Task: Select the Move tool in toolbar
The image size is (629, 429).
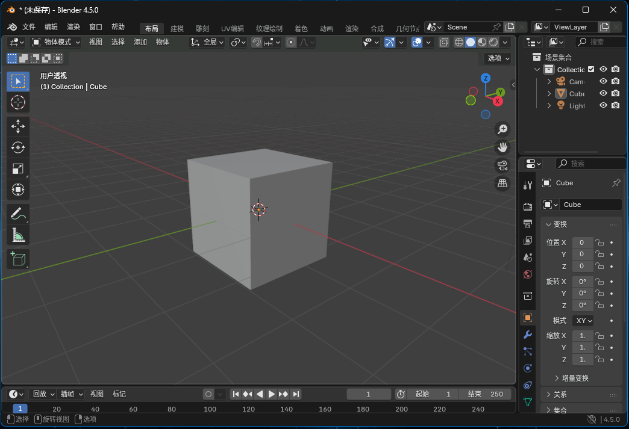Action: pyautogui.click(x=18, y=126)
